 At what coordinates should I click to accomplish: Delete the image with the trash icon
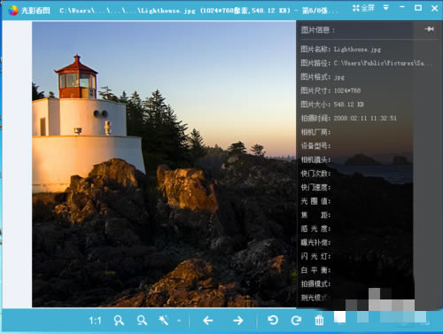(x=319, y=320)
